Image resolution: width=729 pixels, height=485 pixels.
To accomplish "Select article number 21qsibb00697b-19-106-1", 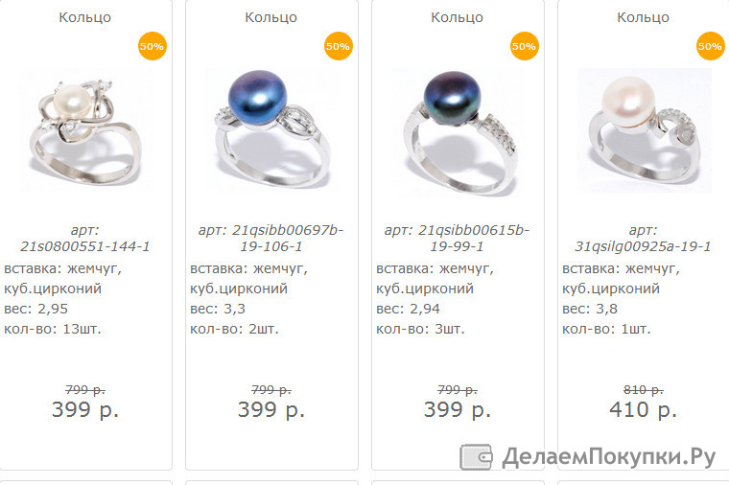I will (271, 238).
